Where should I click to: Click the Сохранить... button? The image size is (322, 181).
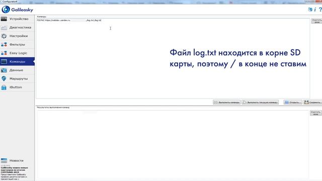pyautogui.click(x=313, y=102)
